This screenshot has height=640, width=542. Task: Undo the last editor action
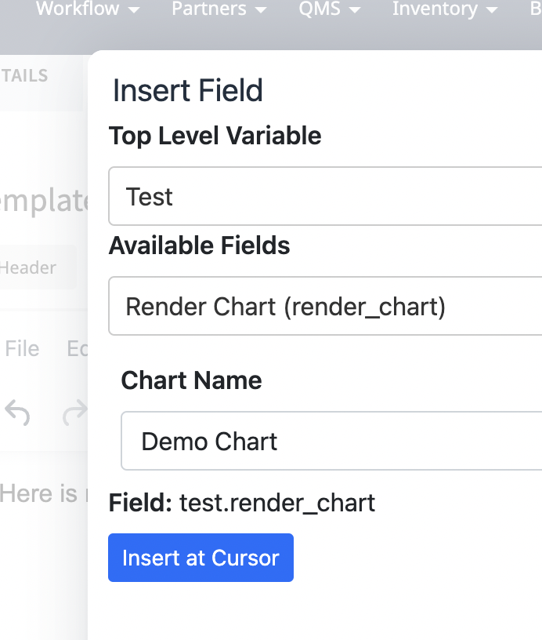click(x=17, y=412)
